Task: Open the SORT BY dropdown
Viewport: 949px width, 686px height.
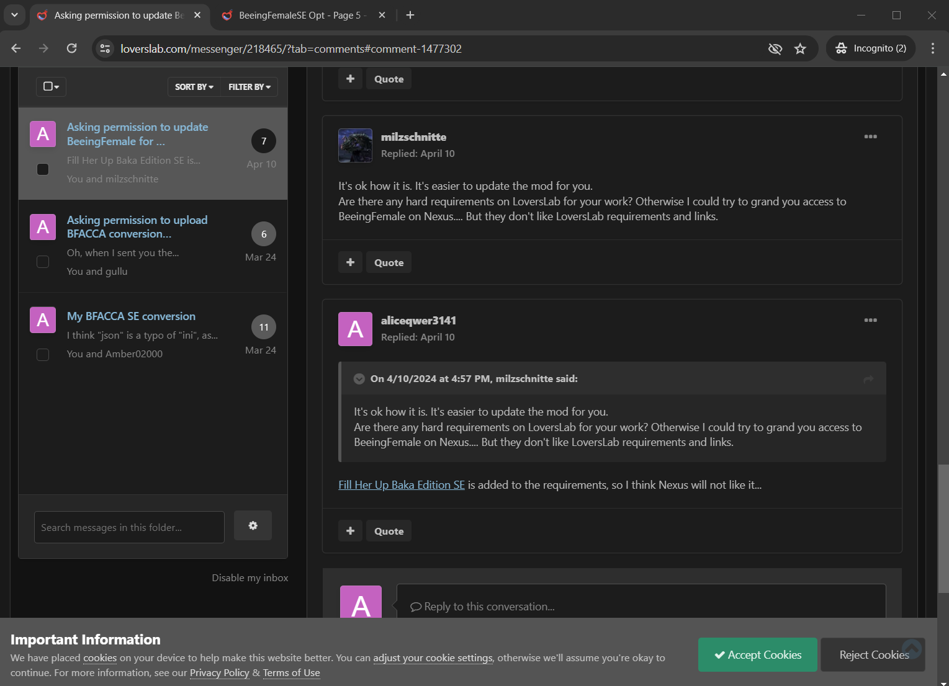Action: [x=194, y=87]
